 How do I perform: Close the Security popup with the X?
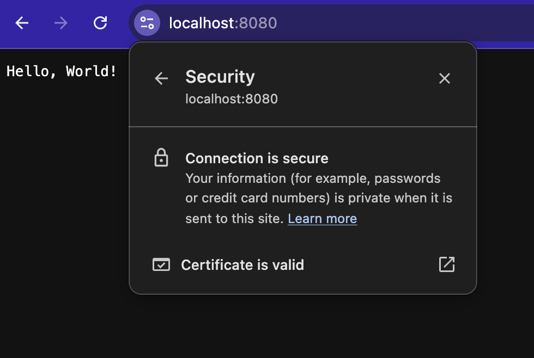[x=444, y=78]
